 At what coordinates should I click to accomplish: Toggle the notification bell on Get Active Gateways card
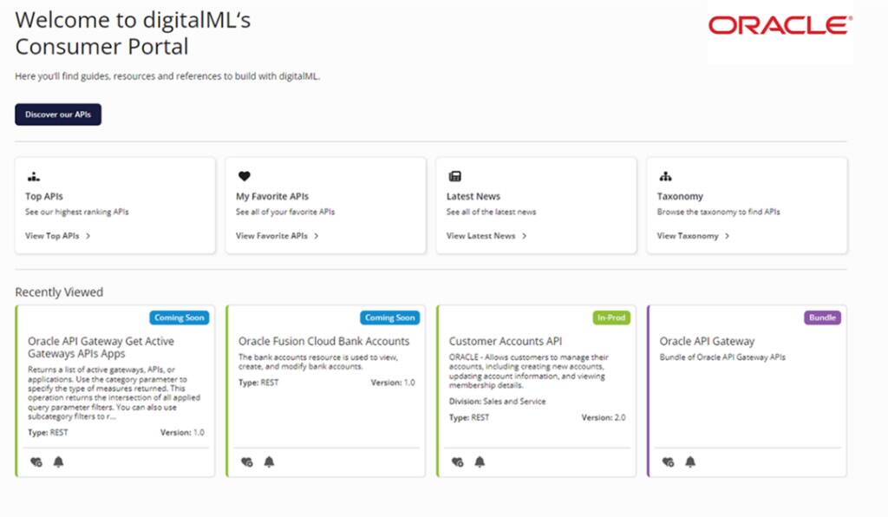coord(58,462)
